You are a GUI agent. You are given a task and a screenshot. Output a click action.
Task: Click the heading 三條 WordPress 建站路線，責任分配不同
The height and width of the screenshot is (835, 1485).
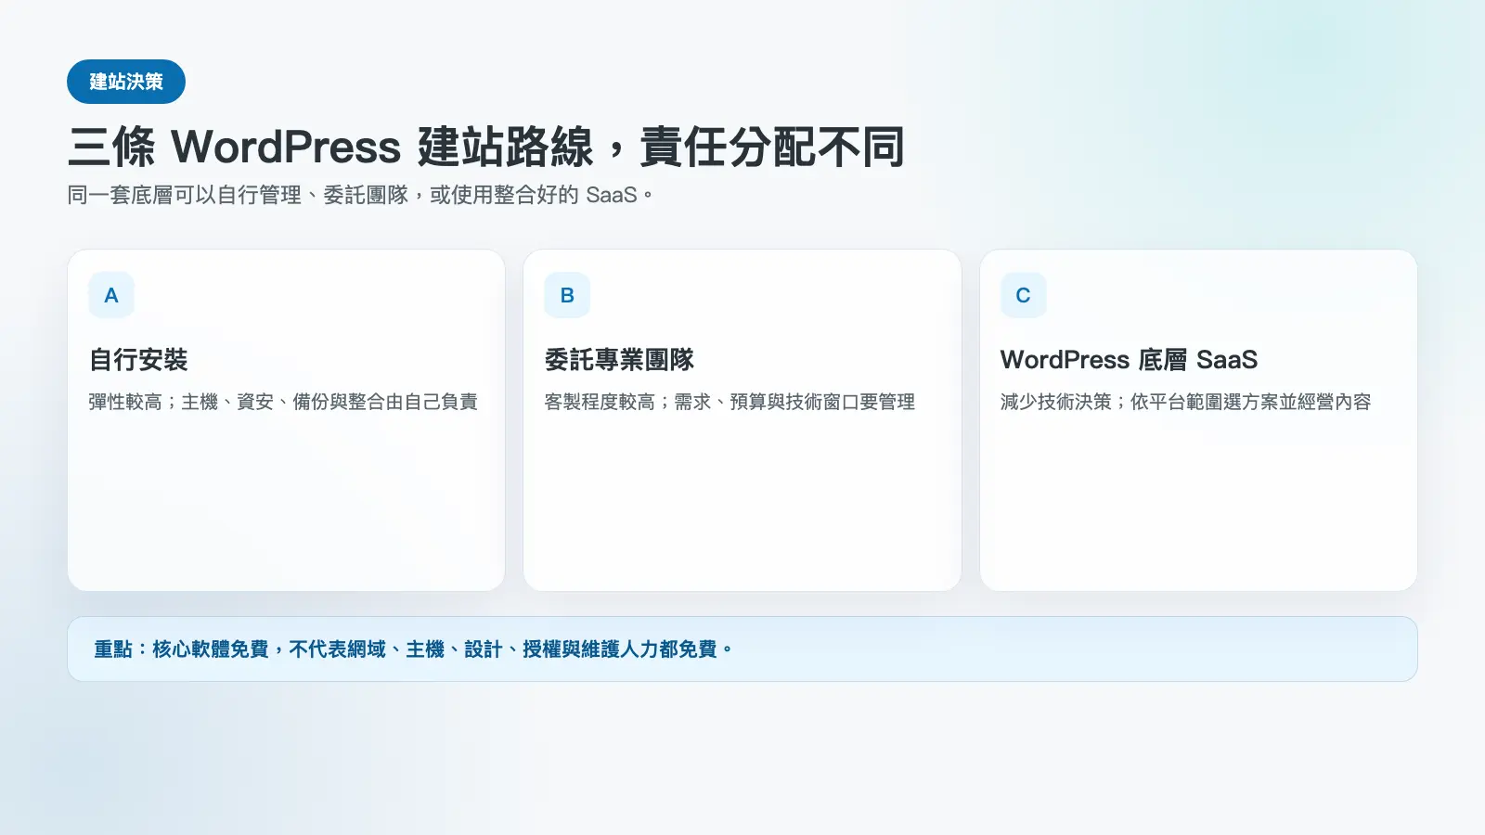[486, 147]
